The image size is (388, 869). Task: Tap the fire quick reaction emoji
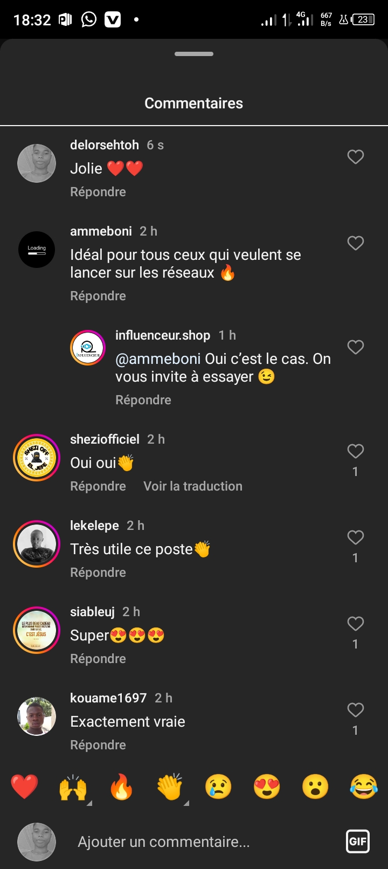[x=121, y=787]
